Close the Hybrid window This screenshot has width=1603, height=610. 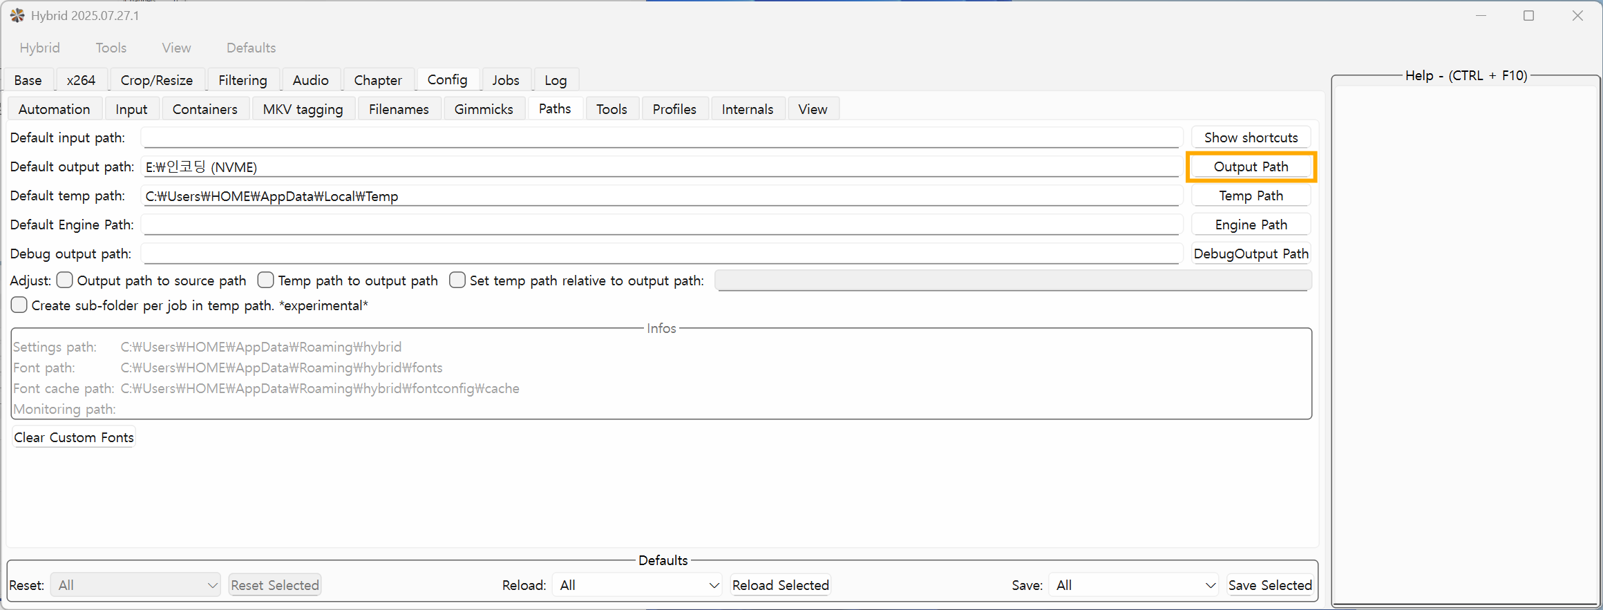1577,15
